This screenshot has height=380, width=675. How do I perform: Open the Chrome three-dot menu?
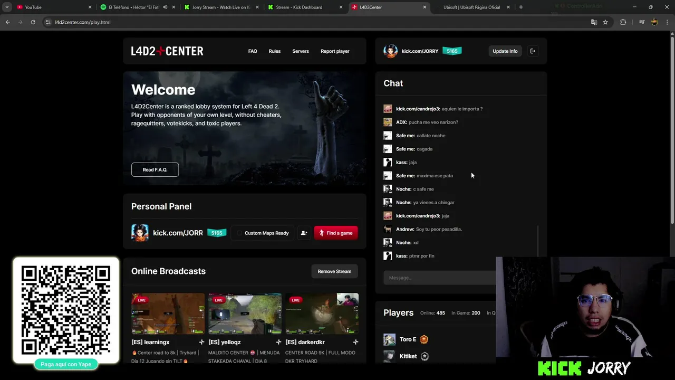pyautogui.click(x=667, y=22)
